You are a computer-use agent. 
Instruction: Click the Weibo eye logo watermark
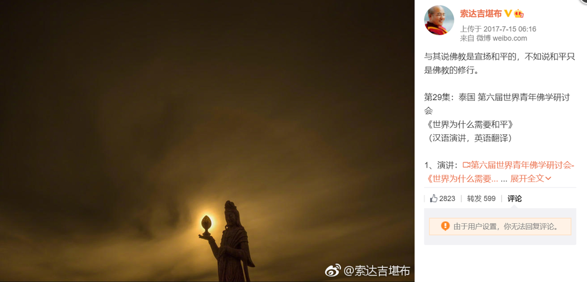[x=333, y=270]
